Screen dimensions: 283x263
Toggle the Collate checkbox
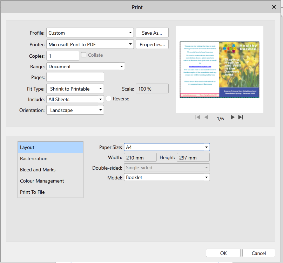pos(83,55)
